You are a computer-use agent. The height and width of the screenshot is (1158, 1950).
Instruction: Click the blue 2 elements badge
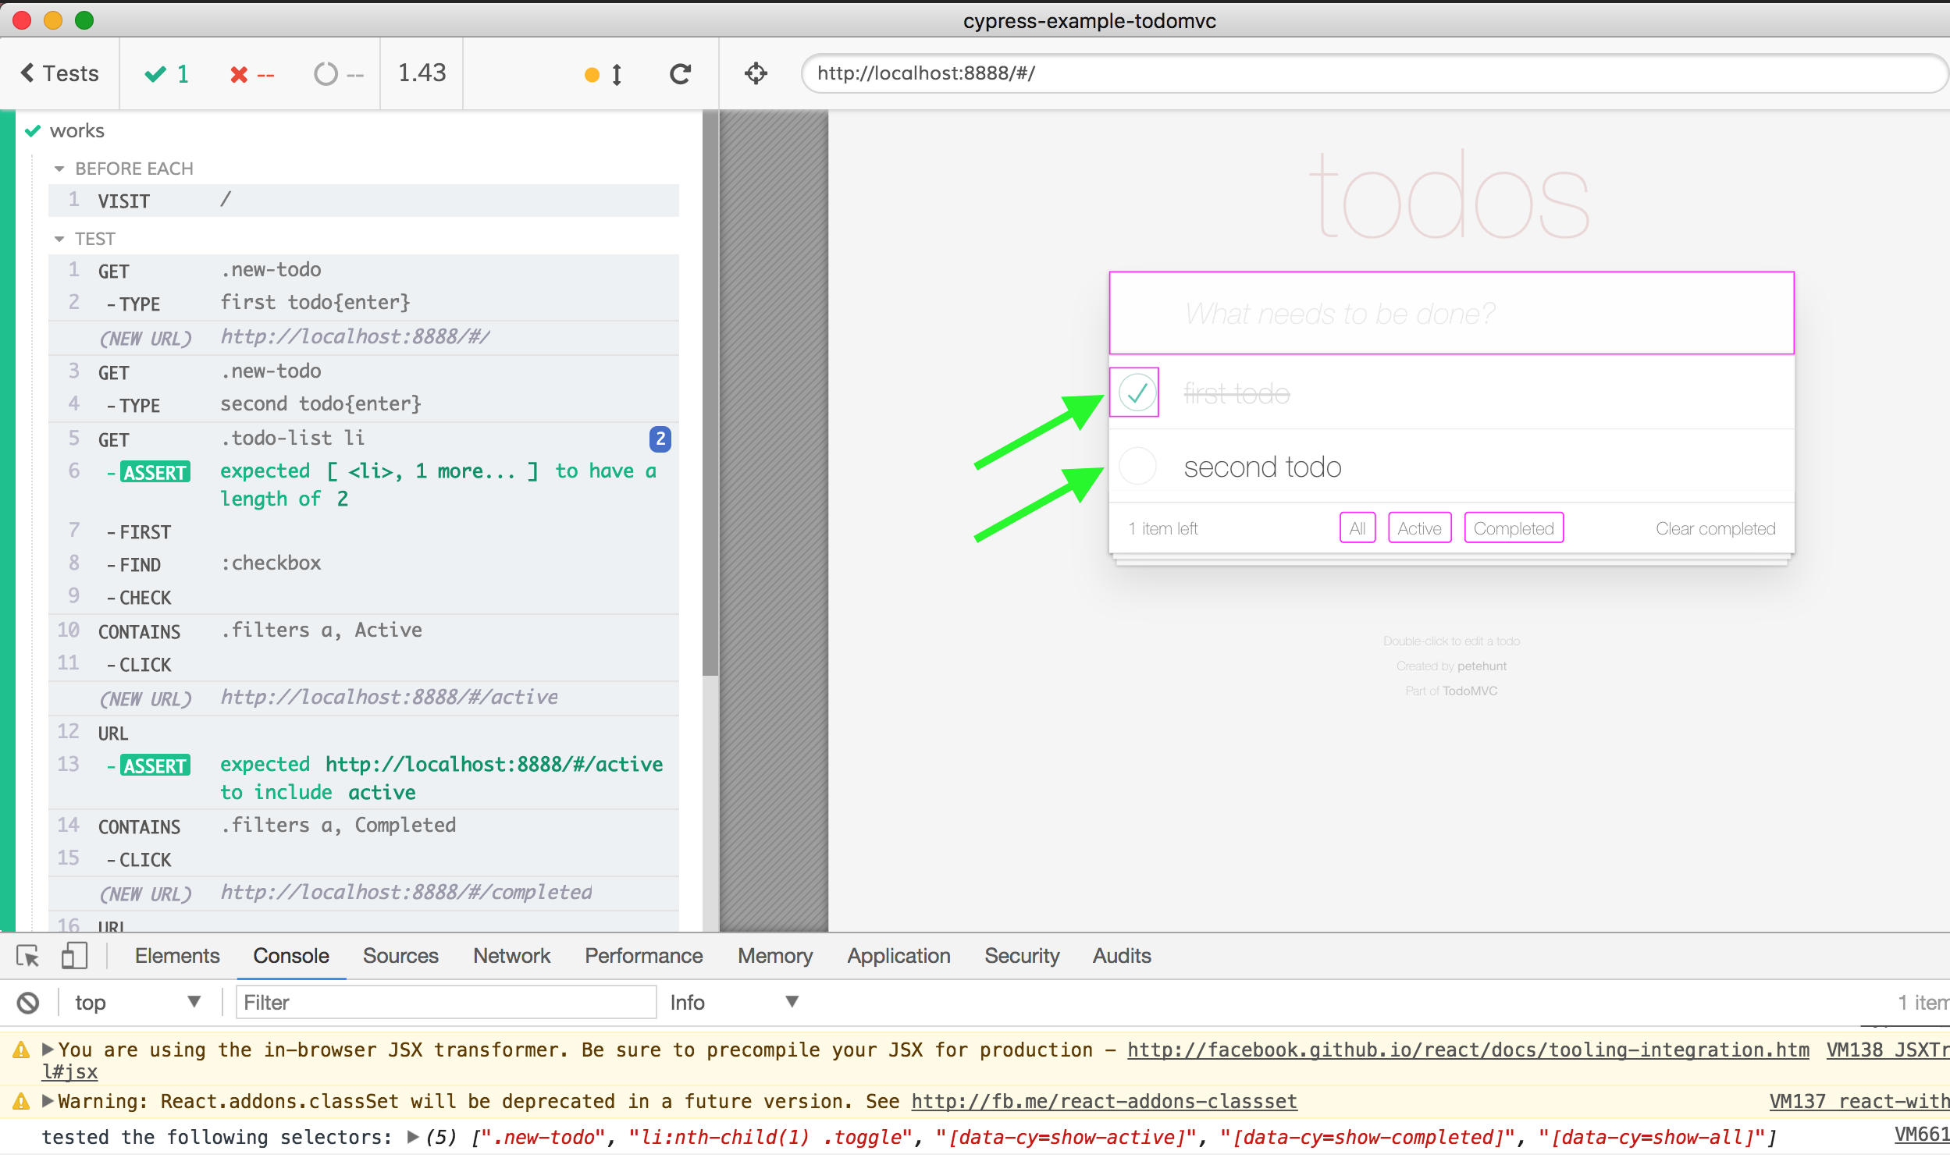660,439
